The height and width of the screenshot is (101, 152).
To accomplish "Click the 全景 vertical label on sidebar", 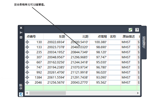I will pos(21,87).
